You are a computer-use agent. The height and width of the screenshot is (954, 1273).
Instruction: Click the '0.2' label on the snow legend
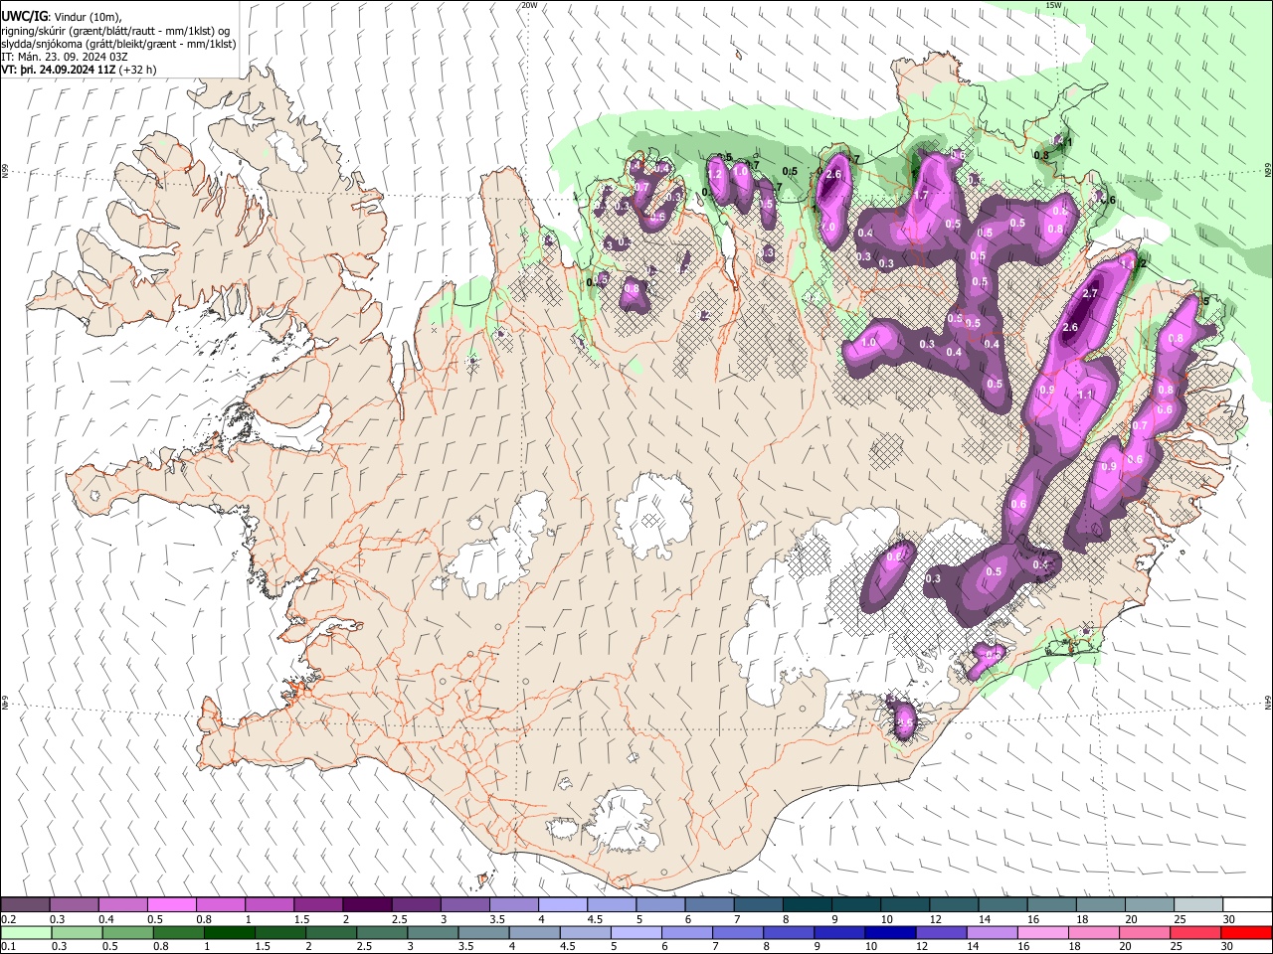8,919
